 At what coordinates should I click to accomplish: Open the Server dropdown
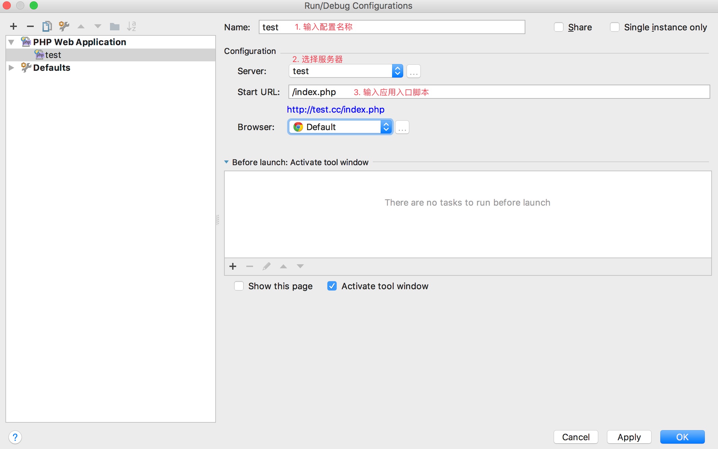346,71
